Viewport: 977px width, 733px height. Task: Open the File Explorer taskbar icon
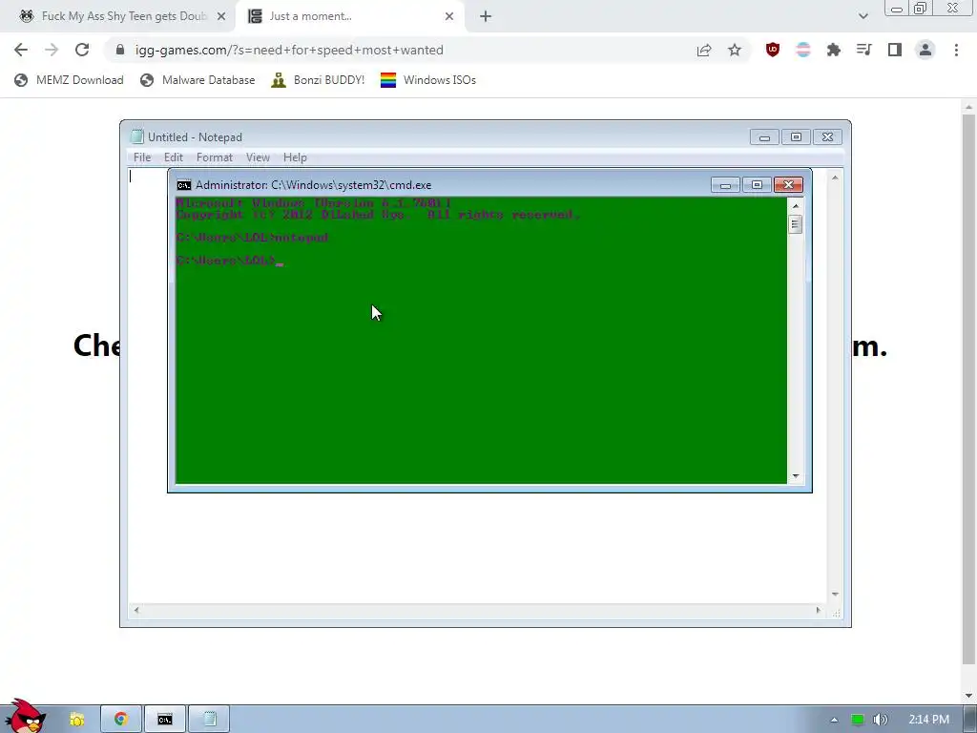tap(77, 720)
